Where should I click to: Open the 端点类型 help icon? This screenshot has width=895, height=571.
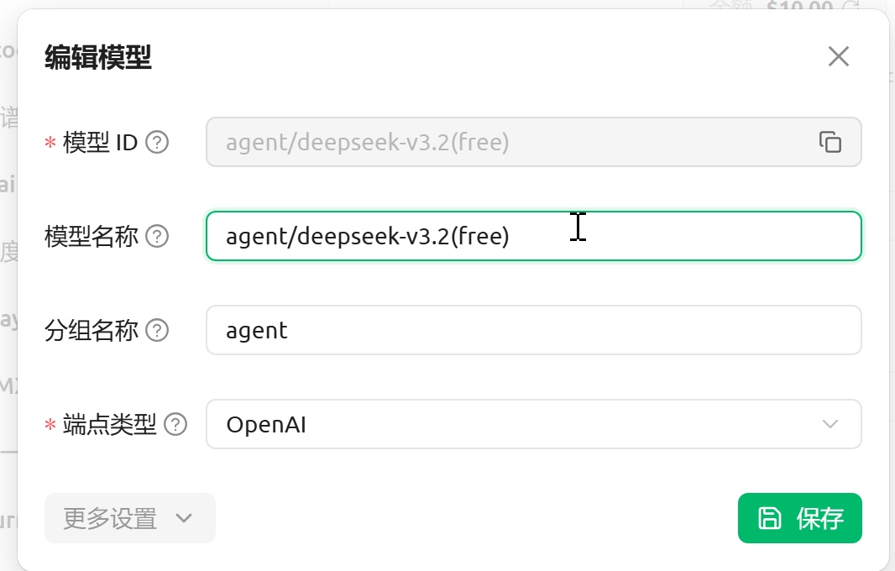click(x=175, y=425)
